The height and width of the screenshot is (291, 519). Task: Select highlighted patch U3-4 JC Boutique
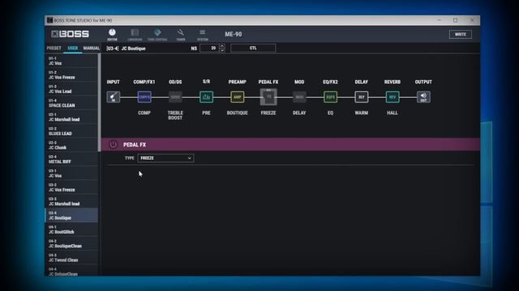pyautogui.click(x=71, y=216)
